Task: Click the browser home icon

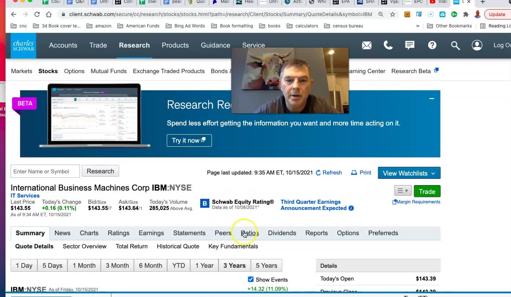Action: (49, 14)
